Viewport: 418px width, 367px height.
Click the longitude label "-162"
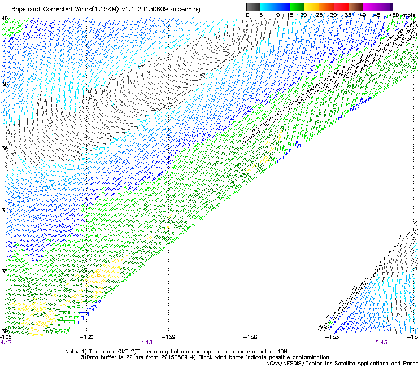(x=86, y=337)
